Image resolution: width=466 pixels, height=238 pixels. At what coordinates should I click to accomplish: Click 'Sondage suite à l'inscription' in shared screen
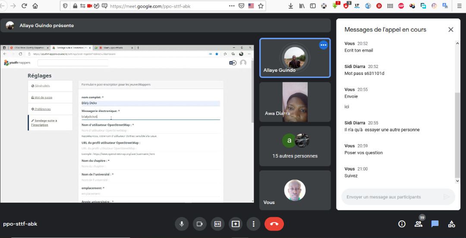pos(44,123)
